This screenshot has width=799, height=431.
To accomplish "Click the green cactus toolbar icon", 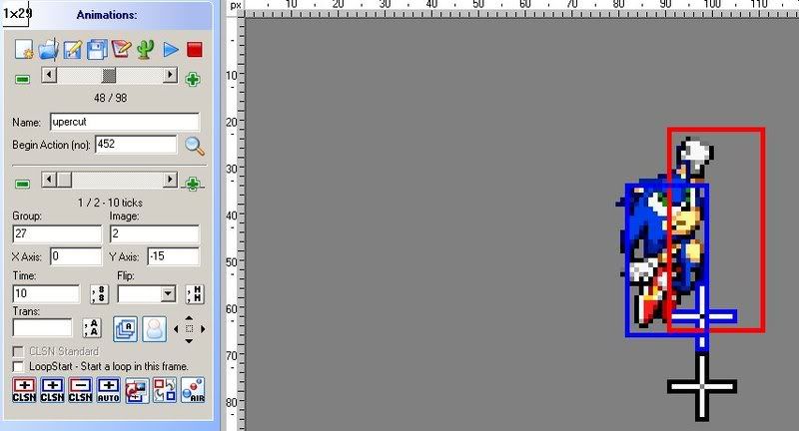I will 145,49.
